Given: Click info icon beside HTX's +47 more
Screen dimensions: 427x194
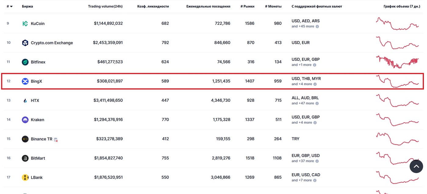Looking at the screenshot, I should [317, 103].
